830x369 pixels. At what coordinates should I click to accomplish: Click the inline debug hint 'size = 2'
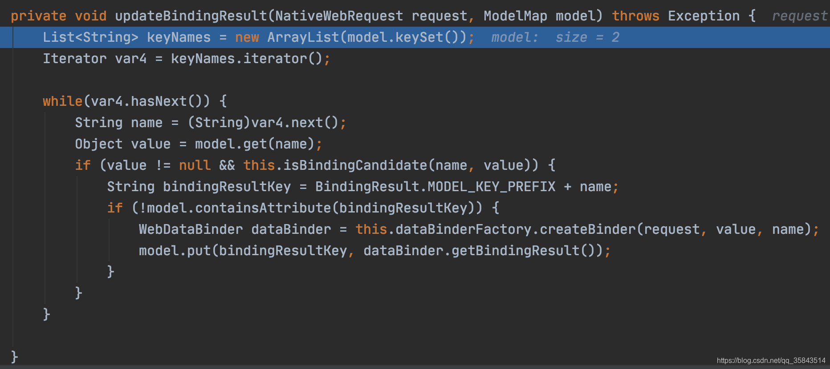coord(587,37)
